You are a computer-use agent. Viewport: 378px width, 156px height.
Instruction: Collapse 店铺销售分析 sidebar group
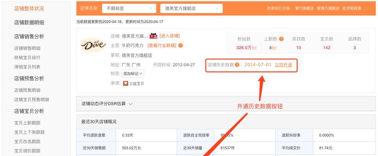(9, 37)
